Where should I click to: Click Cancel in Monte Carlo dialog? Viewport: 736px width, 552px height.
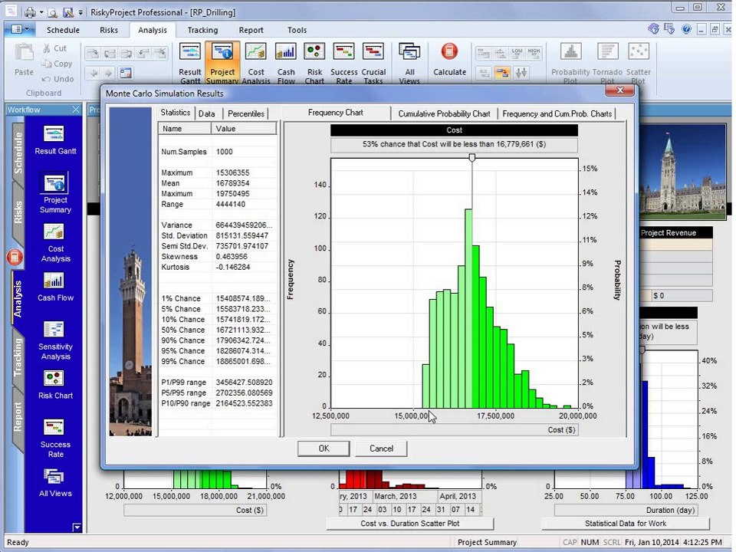click(x=381, y=449)
